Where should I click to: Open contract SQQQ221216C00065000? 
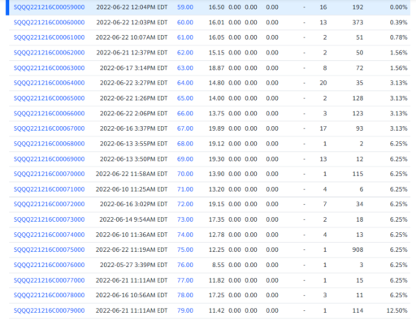coord(49,98)
